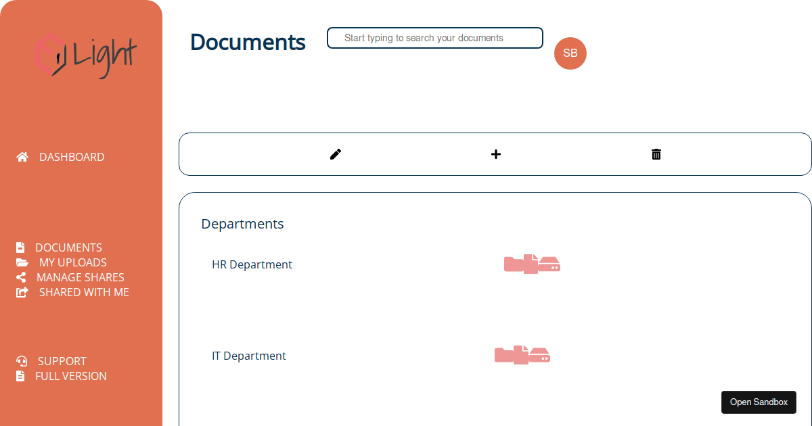Open the FULL VERSION sidebar link
This screenshot has height=426, width=812.
pyautogui.click(x=70, y=376)
